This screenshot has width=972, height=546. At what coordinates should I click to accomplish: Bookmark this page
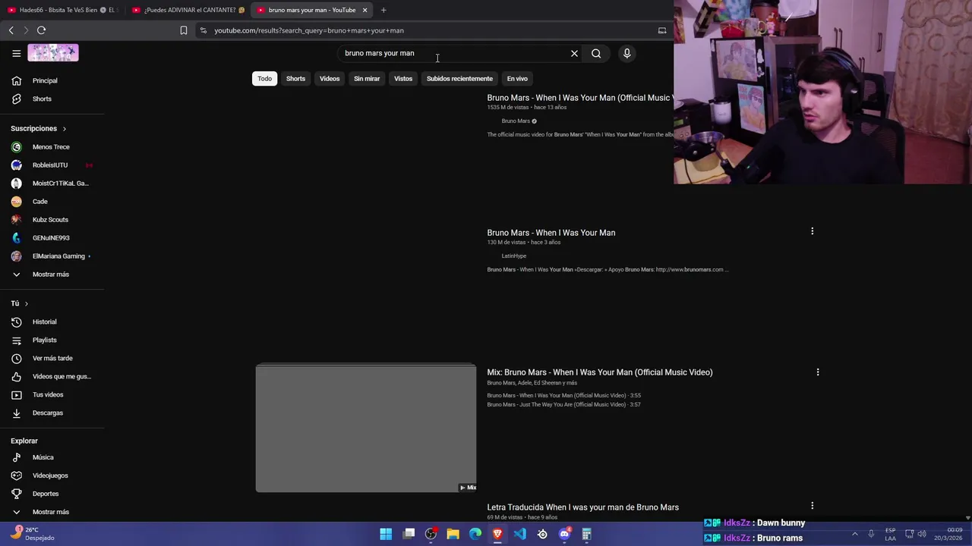[183, 30]
